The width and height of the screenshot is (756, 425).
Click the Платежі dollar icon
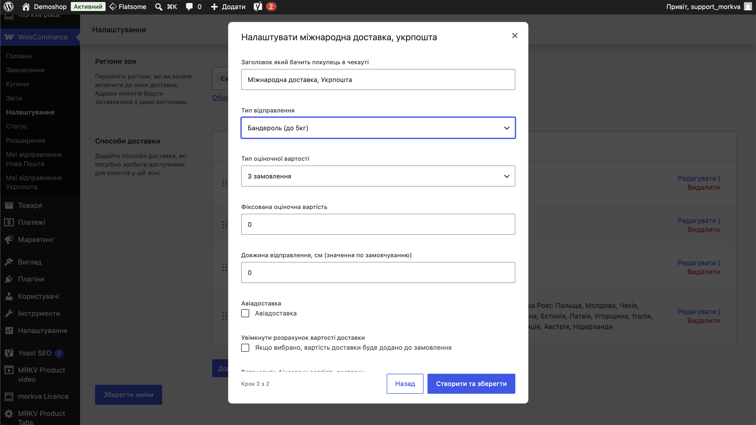click(x=9, y=222)
